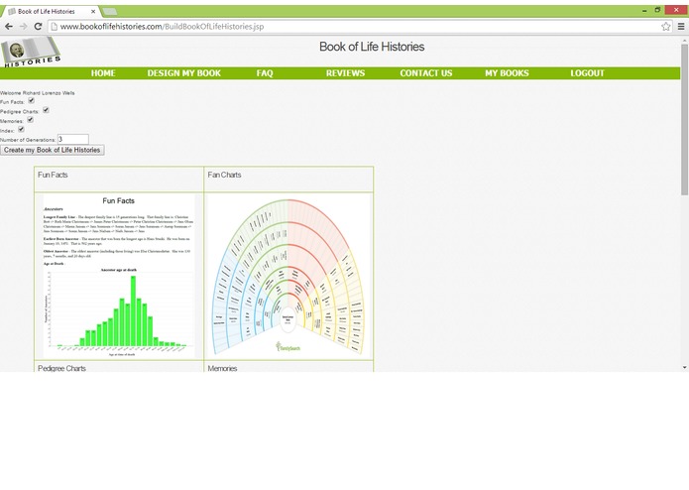Uncheck the Fun Facts checkbox
Image resolution: width=689 pixels, height=490 pixels.
[31, 100]
